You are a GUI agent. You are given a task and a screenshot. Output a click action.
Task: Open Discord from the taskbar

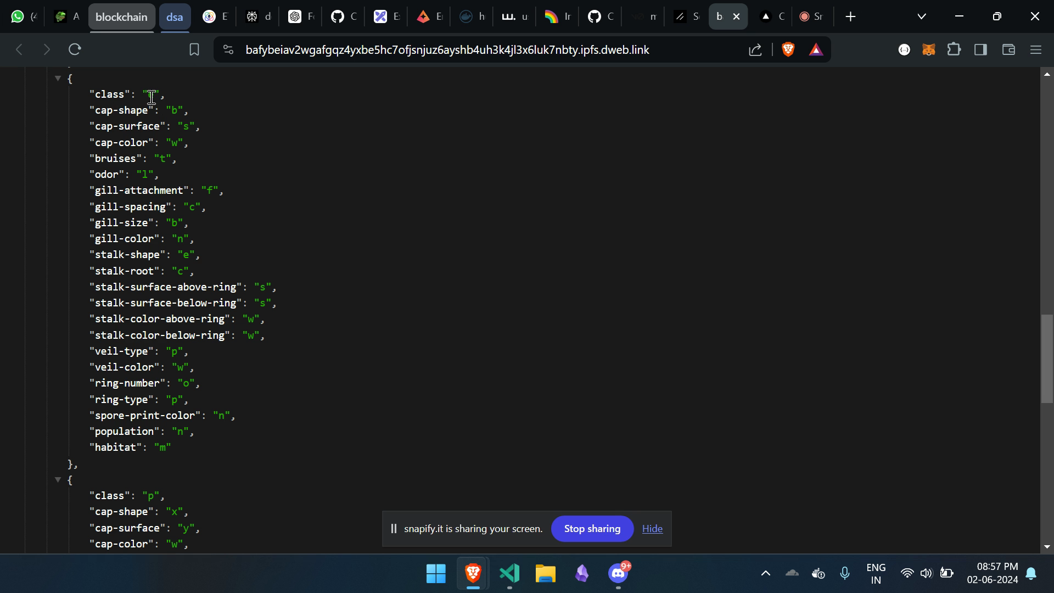(x=619, y=574)
